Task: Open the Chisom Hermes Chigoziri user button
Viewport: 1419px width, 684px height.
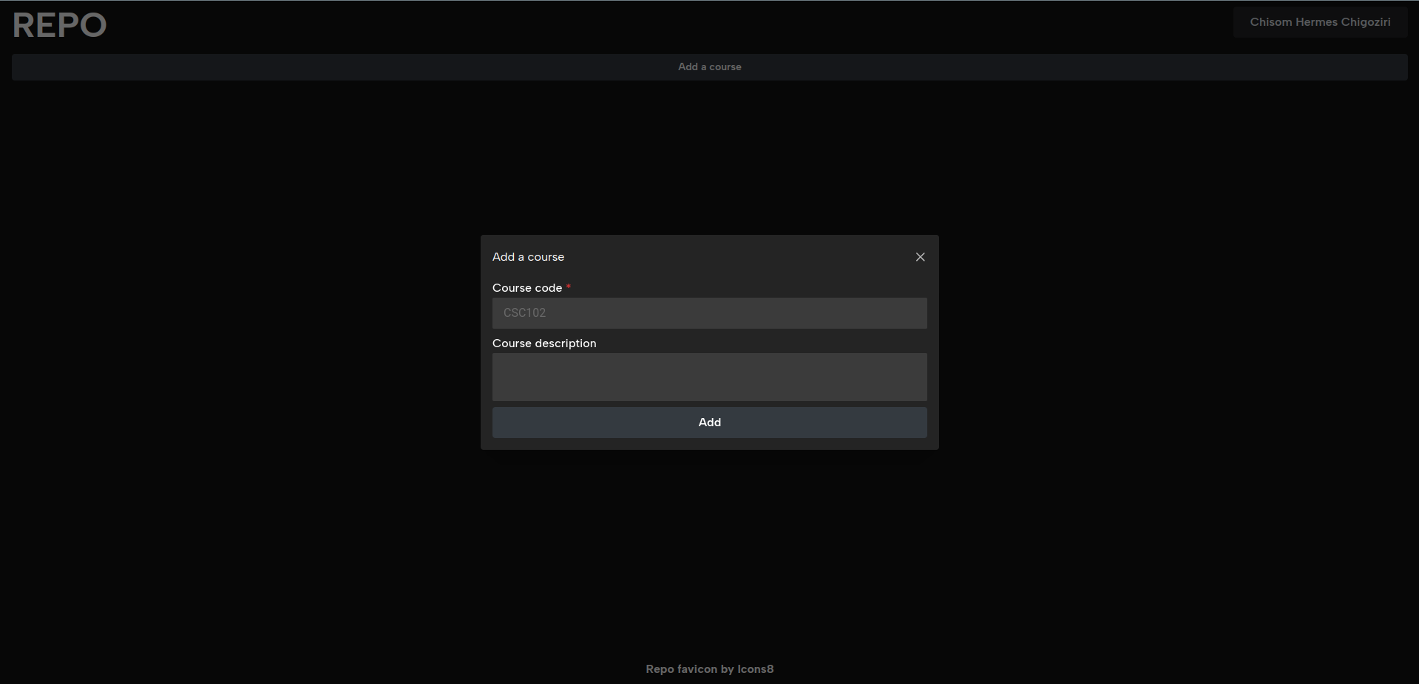Action: point(1320,22)
